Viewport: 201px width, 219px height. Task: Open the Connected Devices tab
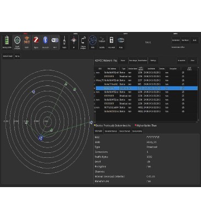click(x=111, y=131)
